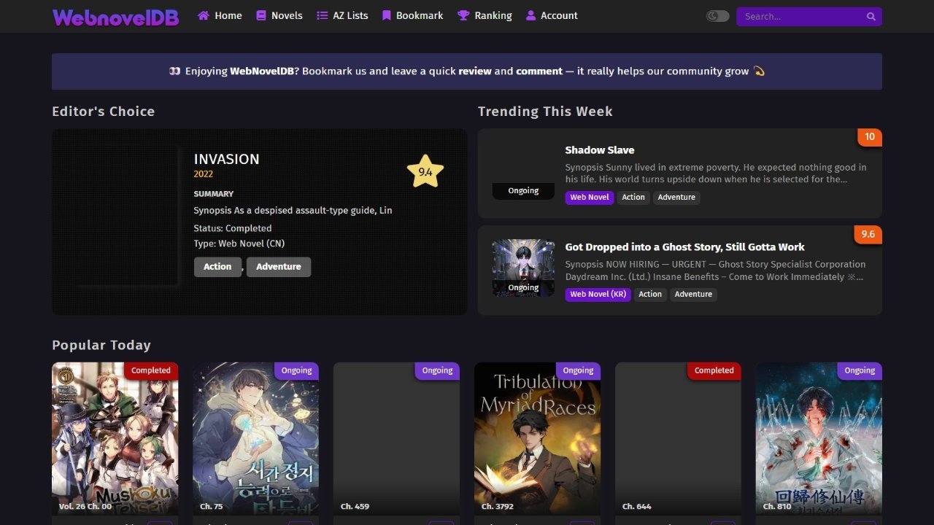Screen dimensions: 934x525
Task: Click the Account person icon
Action: 530,15
